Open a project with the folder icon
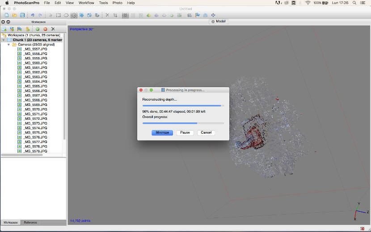The height and width of the screenshot is (232, 371). click(x=14, y=15)
